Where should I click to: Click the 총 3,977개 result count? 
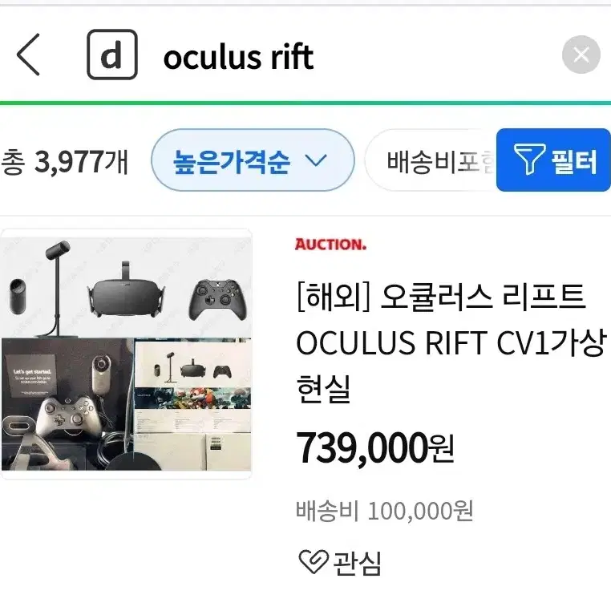(x=64, y=161)
